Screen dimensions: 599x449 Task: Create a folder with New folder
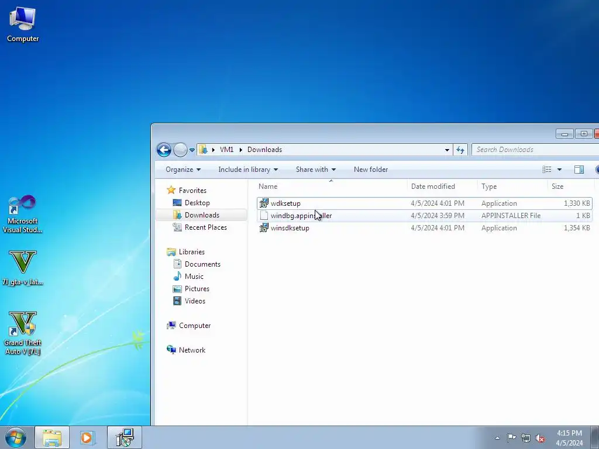(x=370, y=170)
